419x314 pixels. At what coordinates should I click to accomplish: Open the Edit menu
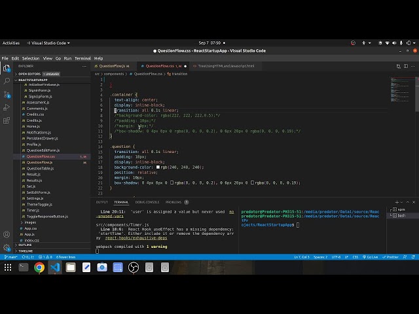pos(15,58)
